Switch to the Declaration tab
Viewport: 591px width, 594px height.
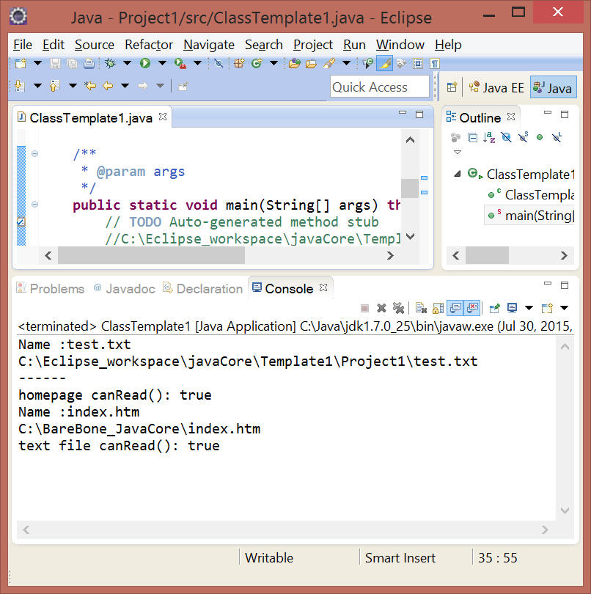[203, 289]
